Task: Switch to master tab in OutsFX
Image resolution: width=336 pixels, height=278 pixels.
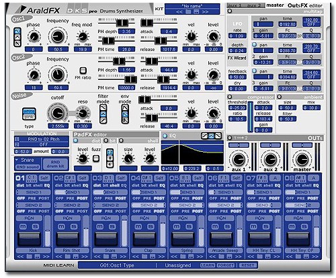Action: [x=275, y=5]
